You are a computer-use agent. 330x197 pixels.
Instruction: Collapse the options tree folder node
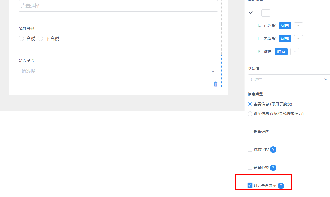tap(250, 13)
